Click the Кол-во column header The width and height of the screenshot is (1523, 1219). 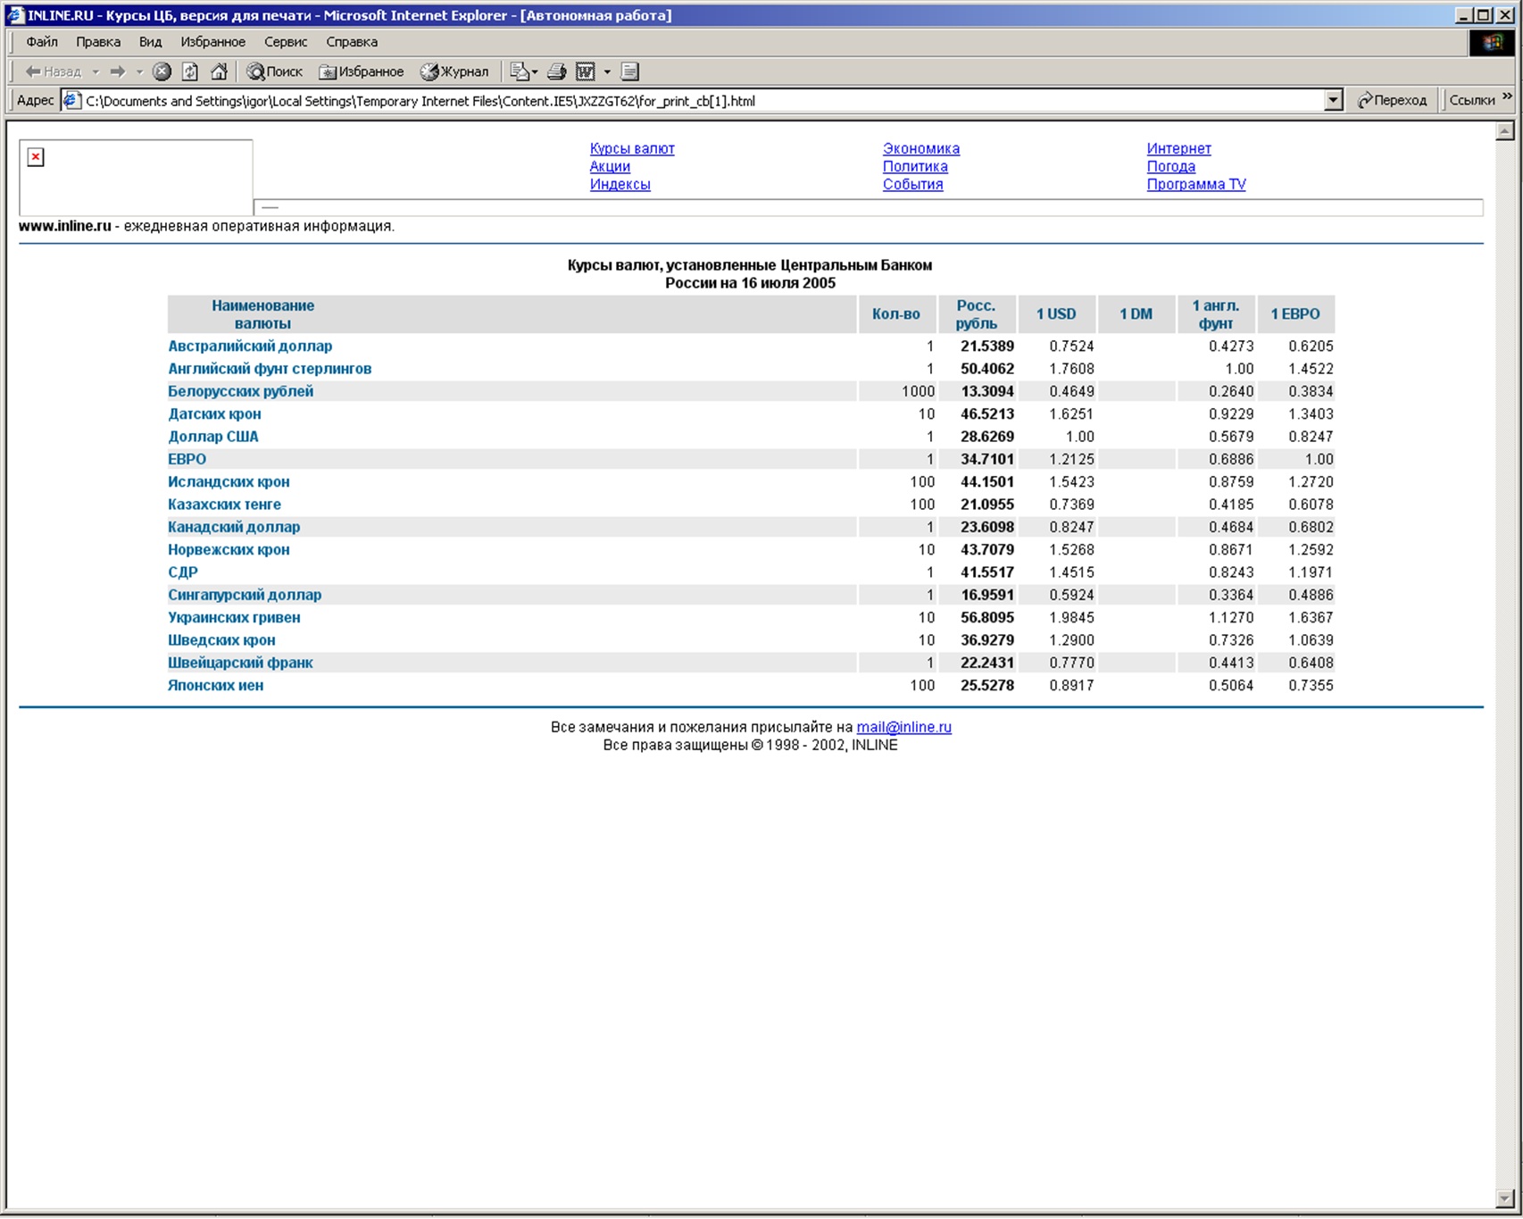tap(896, 314)
